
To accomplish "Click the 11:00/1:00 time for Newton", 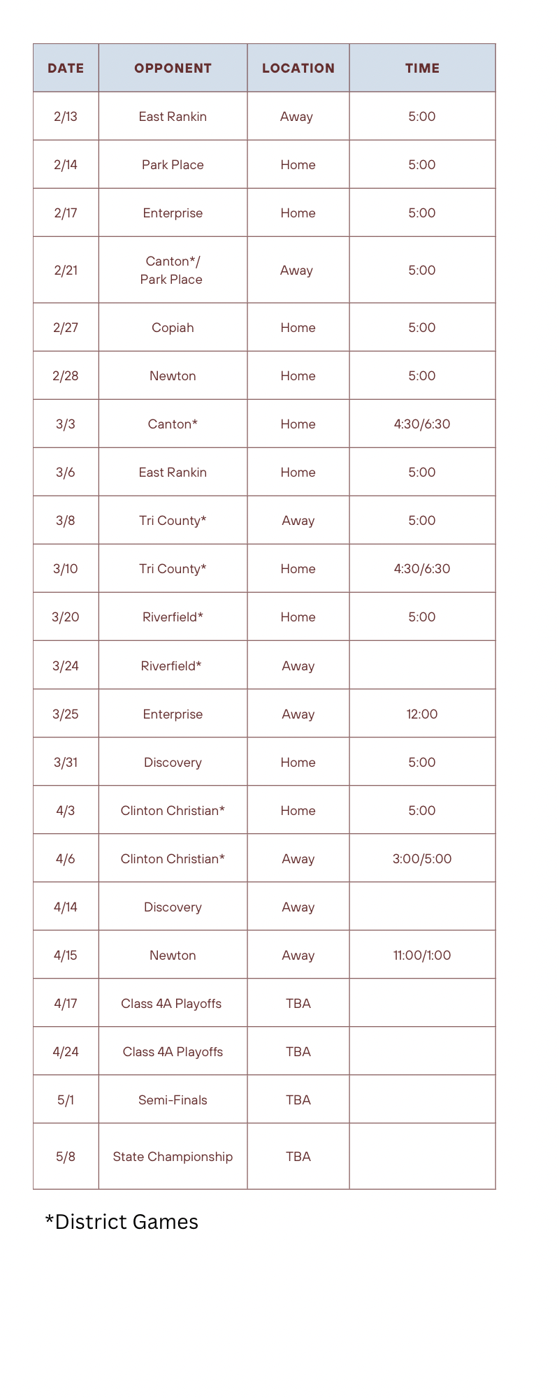I will tap(422, 955).
